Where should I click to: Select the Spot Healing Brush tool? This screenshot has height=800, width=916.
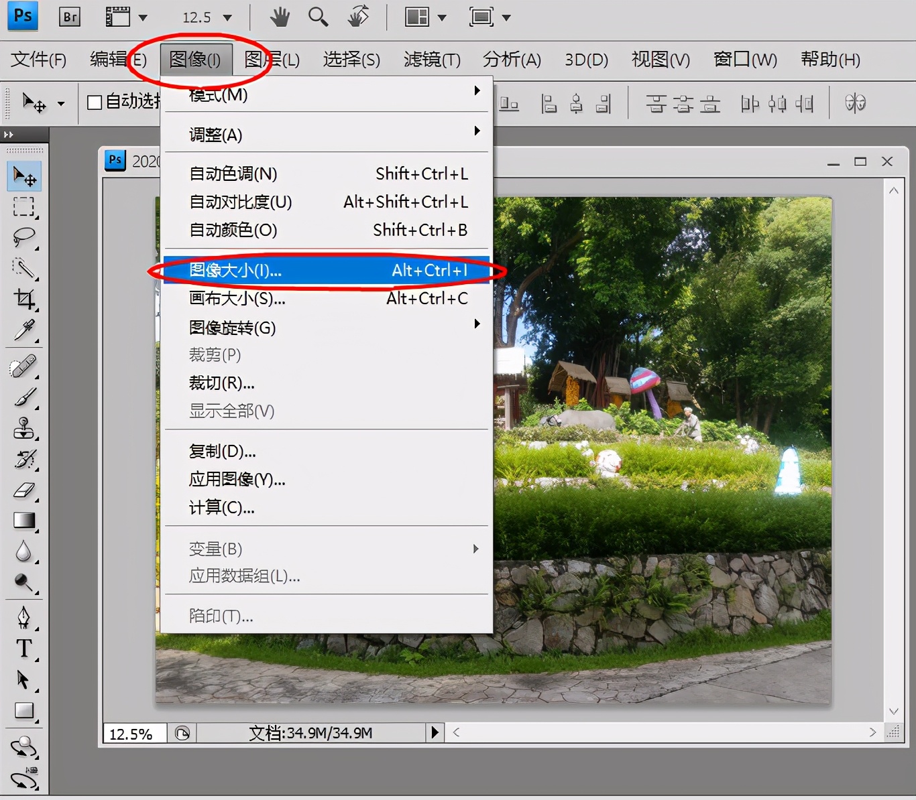click(x=23, y=366)
